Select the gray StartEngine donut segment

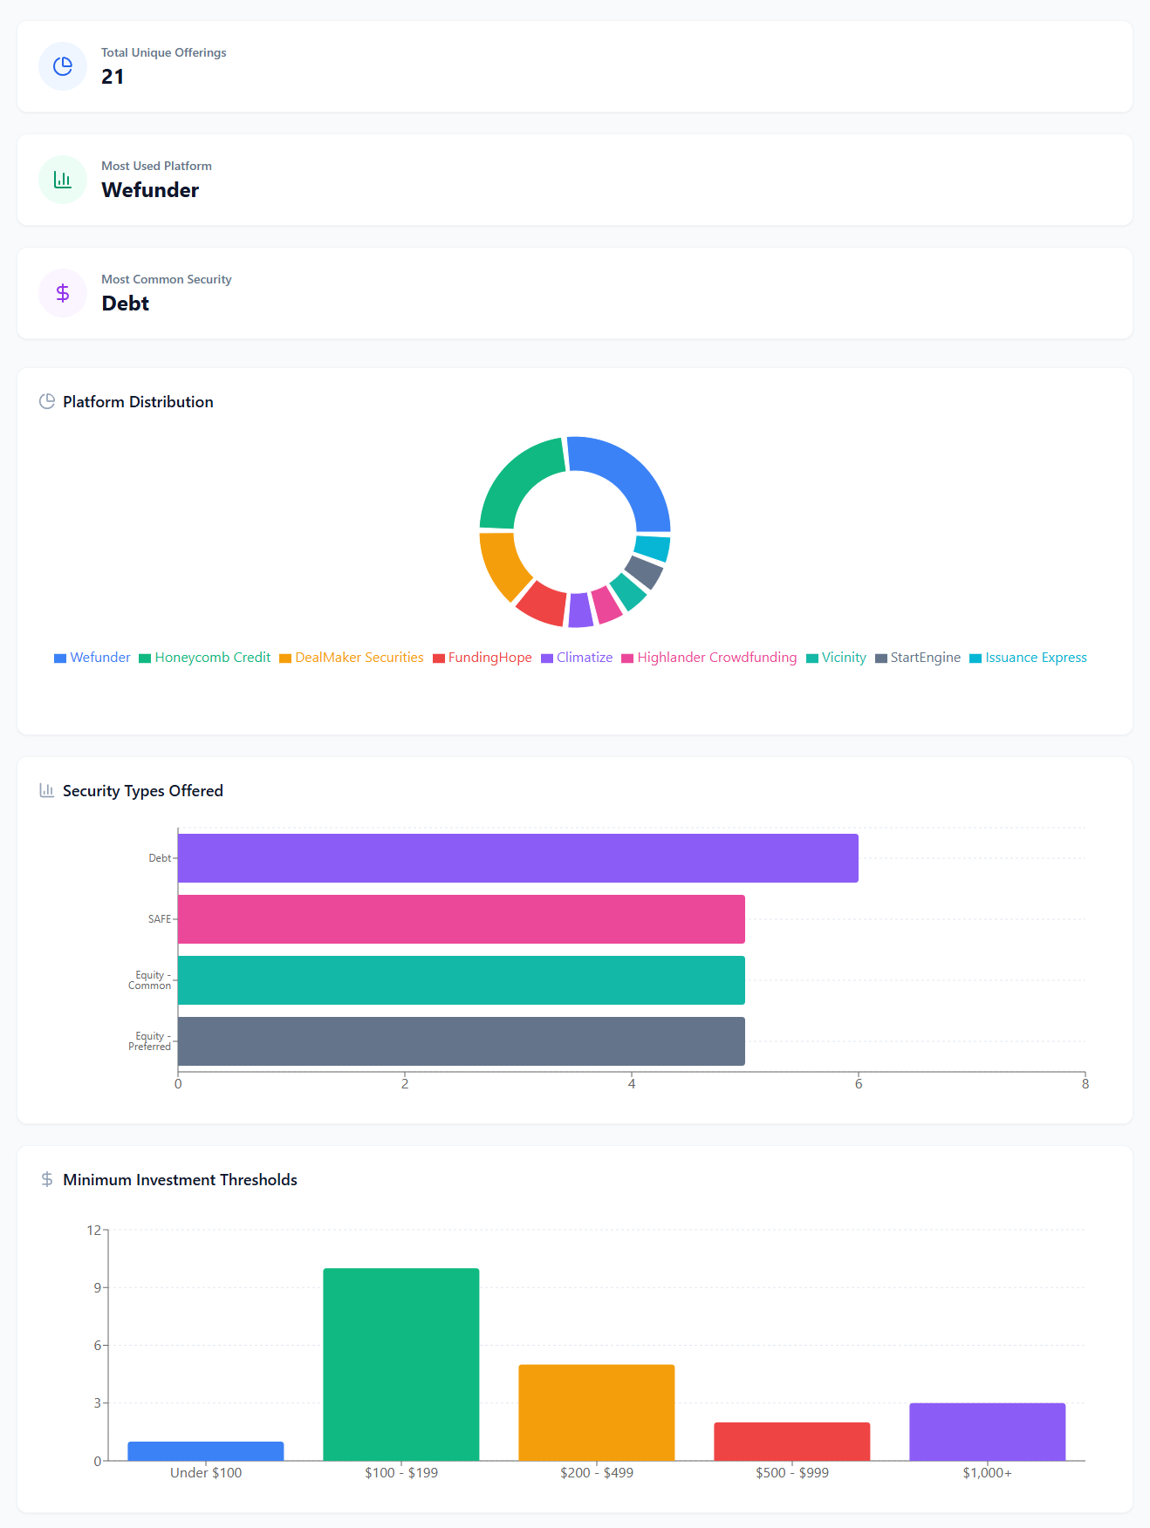[x=646, y=572]
